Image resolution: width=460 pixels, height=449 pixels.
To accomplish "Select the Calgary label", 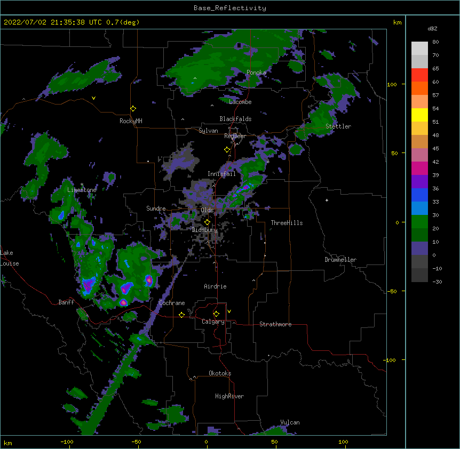I will (213, 322).
